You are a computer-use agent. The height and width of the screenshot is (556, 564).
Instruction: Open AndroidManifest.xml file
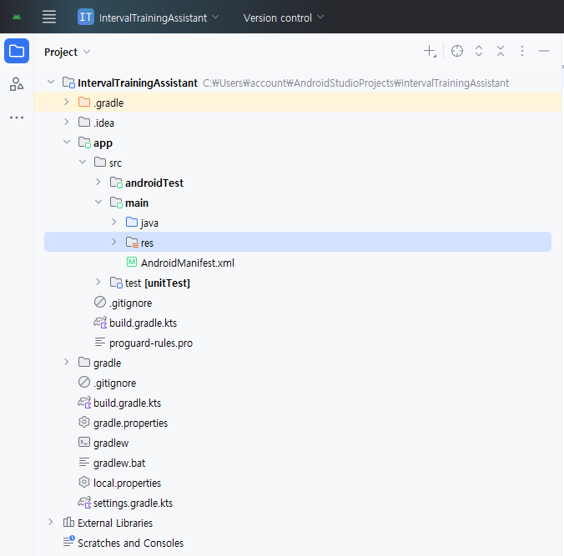pyautogui.click(x=188, y=263)
